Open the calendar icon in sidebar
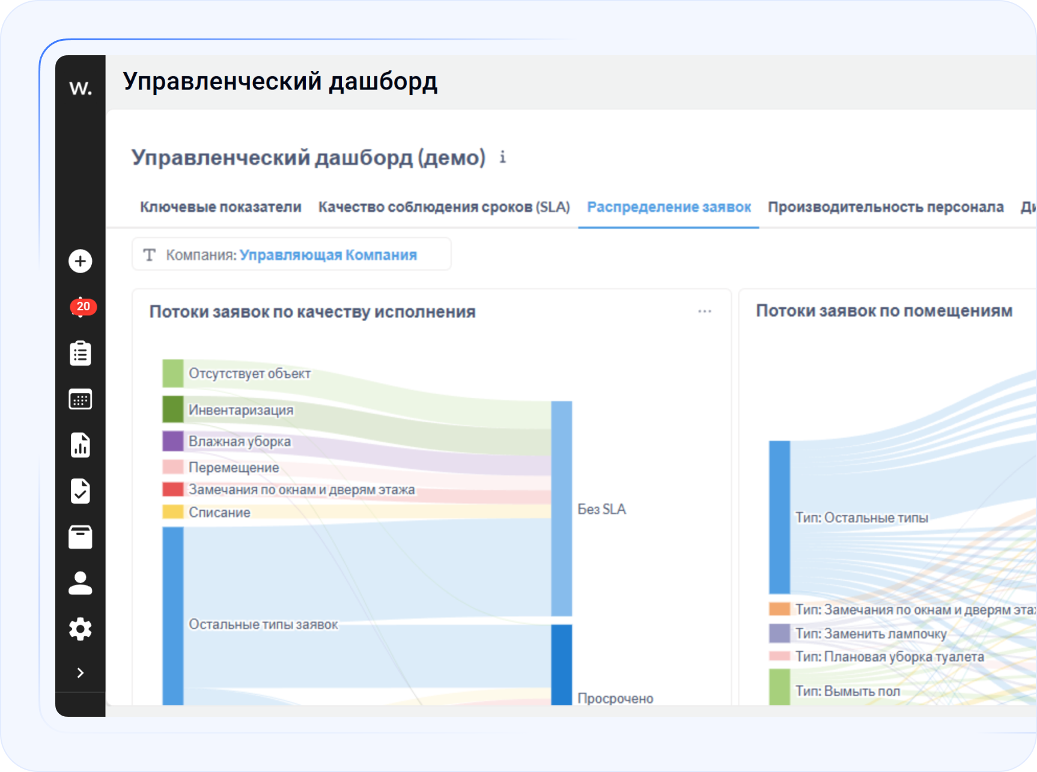 point(80,399)
